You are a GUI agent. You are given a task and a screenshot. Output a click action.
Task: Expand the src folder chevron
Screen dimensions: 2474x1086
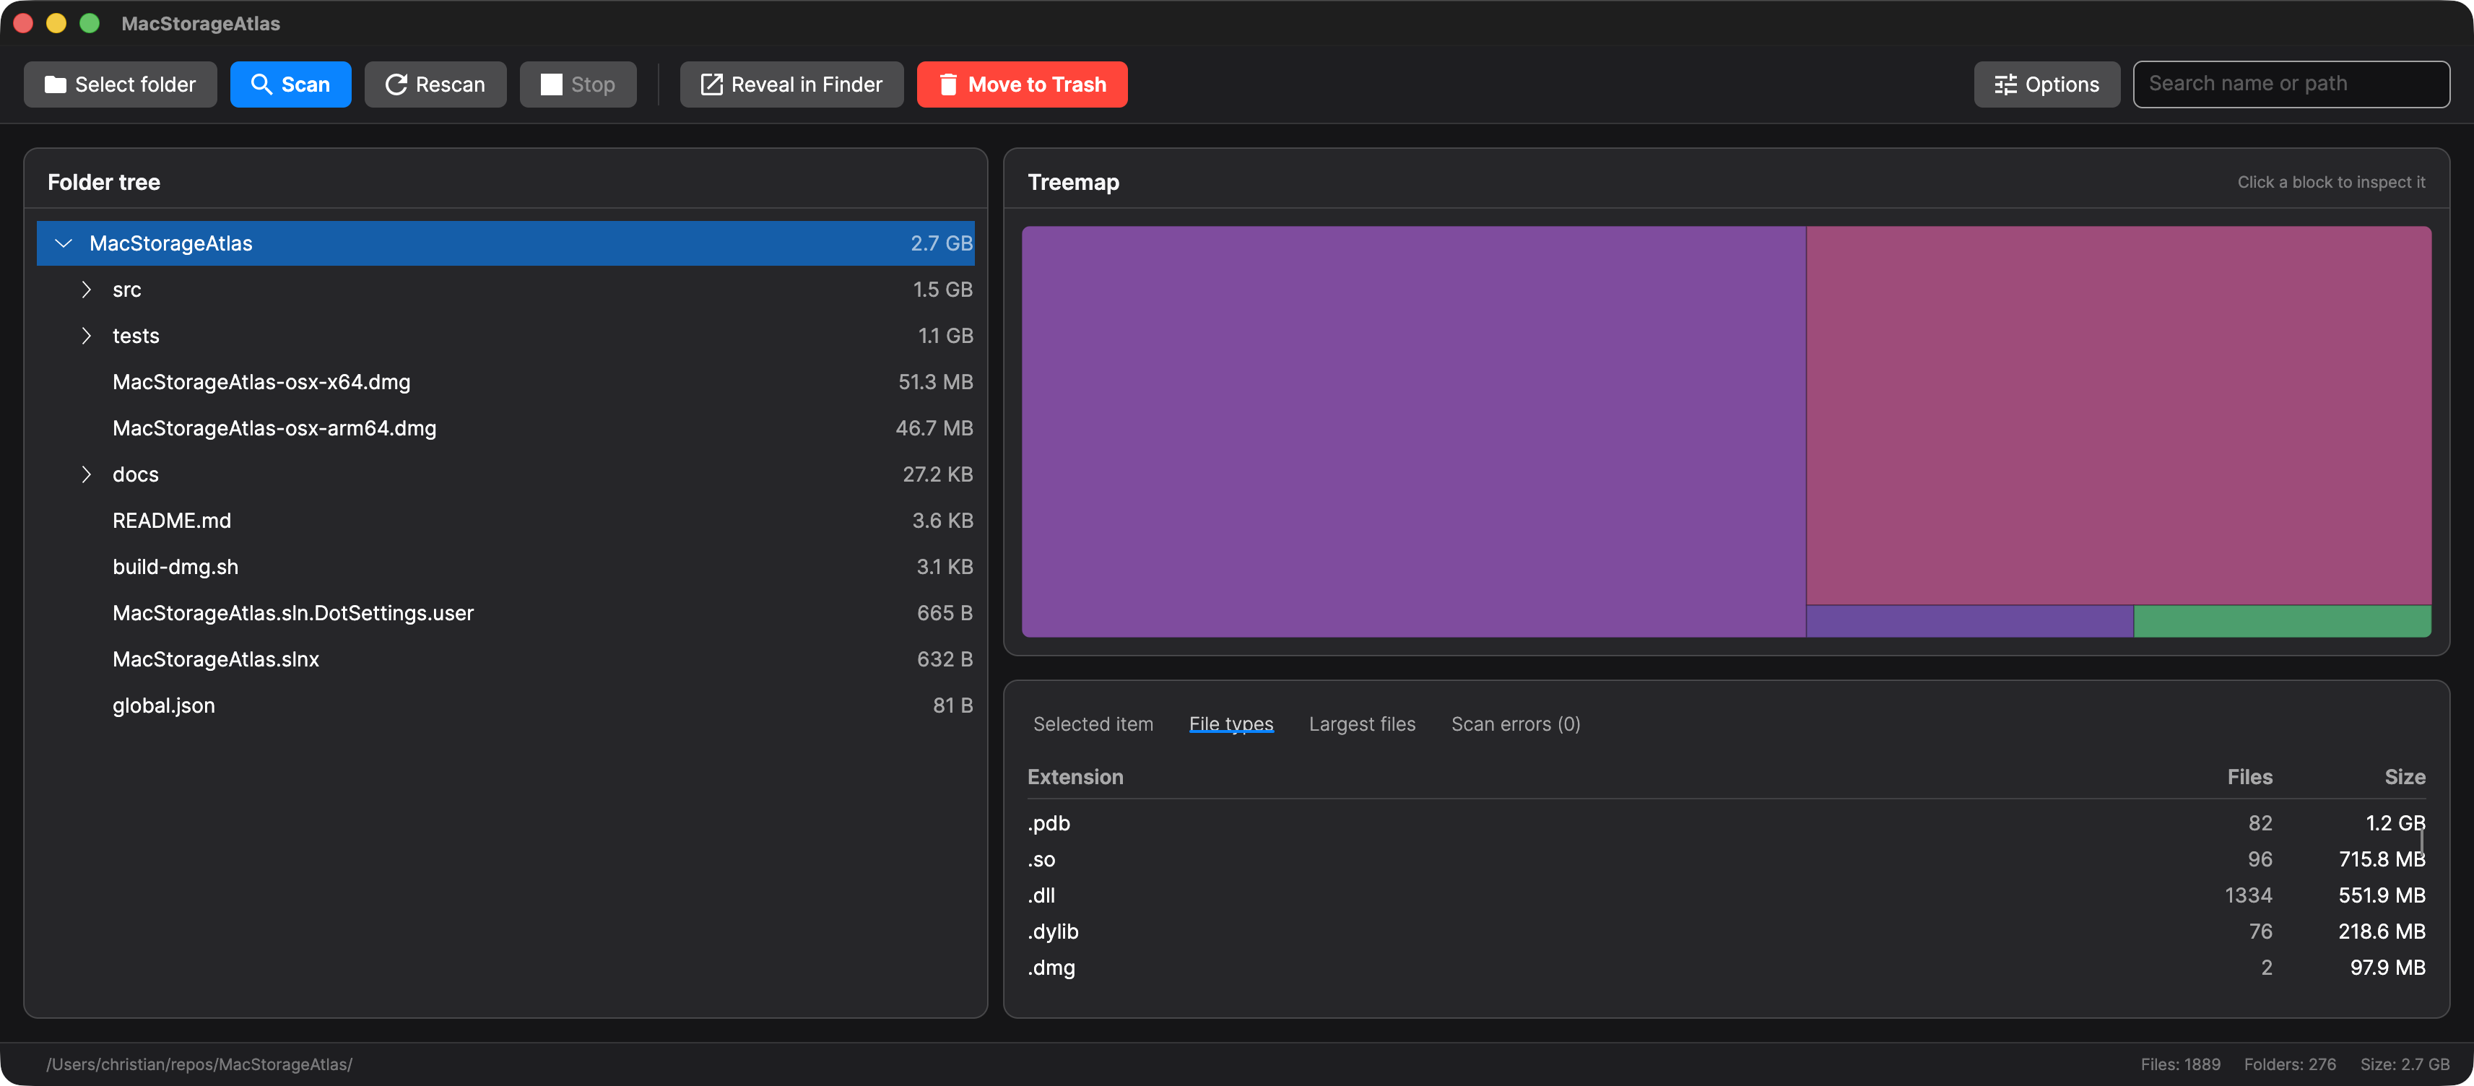pyautogui.click(x=87, y=290)
